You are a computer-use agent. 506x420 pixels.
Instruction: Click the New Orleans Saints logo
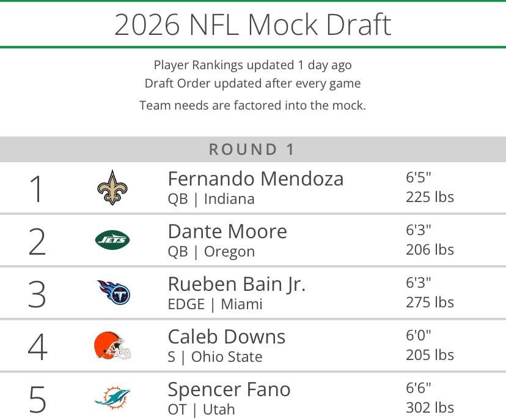112,188
